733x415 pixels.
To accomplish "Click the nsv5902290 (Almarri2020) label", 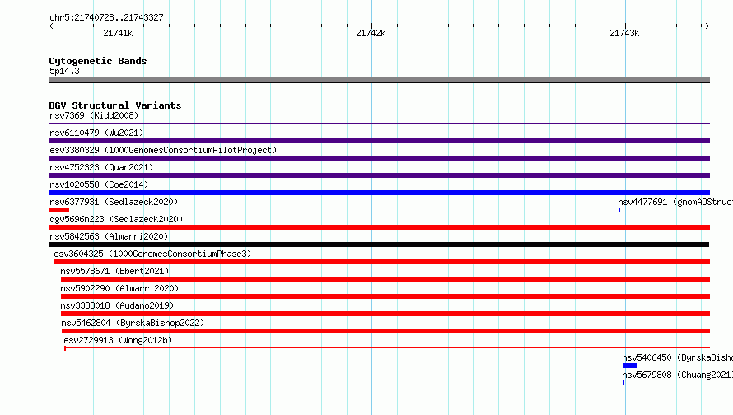I will 119,288.
